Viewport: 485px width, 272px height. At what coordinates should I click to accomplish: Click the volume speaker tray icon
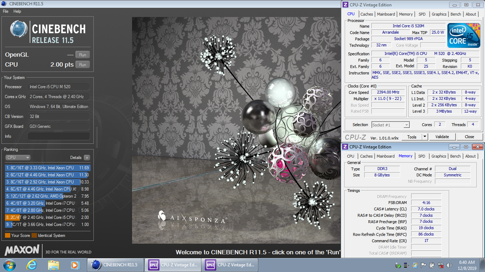click(449, 265)
